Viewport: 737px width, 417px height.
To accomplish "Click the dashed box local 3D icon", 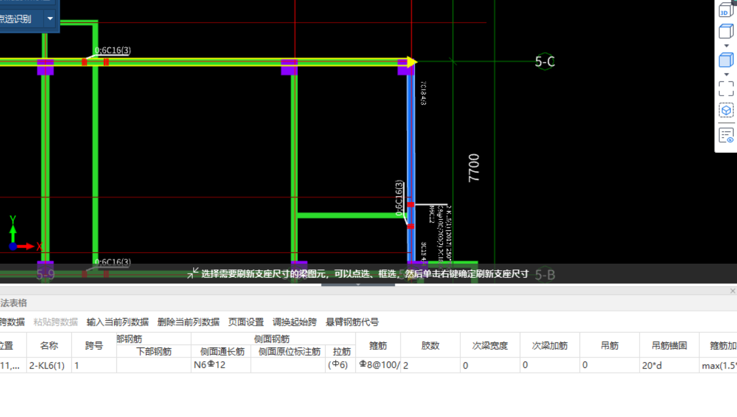I will pyautogui.click(x=726, y=110).
